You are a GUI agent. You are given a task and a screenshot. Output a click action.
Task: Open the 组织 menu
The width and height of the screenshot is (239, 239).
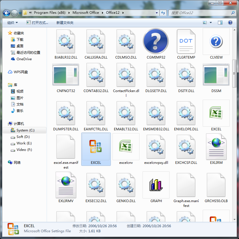tap(12, 23)
